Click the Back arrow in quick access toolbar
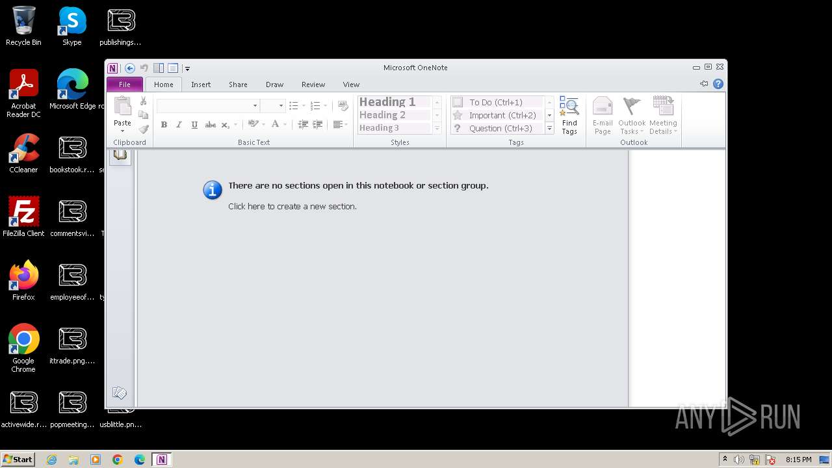The width and height of the screenshot is (832, 468). click(129, 68)
